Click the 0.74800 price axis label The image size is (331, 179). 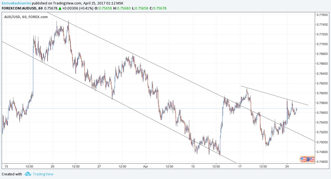coord(322,152)
